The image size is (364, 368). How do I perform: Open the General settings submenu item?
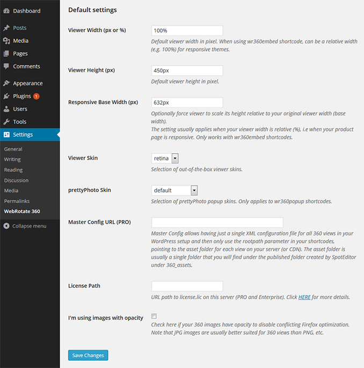pyautogui.click(x=13, y=149)
